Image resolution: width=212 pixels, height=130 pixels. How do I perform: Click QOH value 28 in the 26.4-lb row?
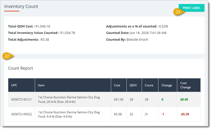tap(131, 100)
